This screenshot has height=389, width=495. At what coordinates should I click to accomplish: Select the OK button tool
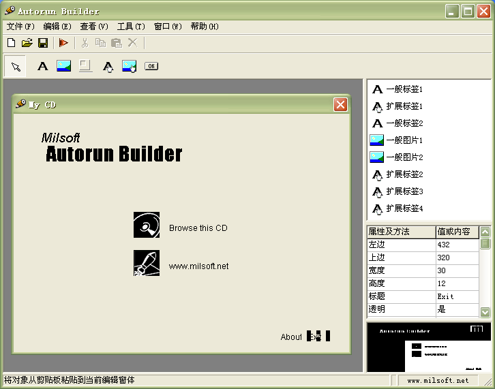pos(151,66)
